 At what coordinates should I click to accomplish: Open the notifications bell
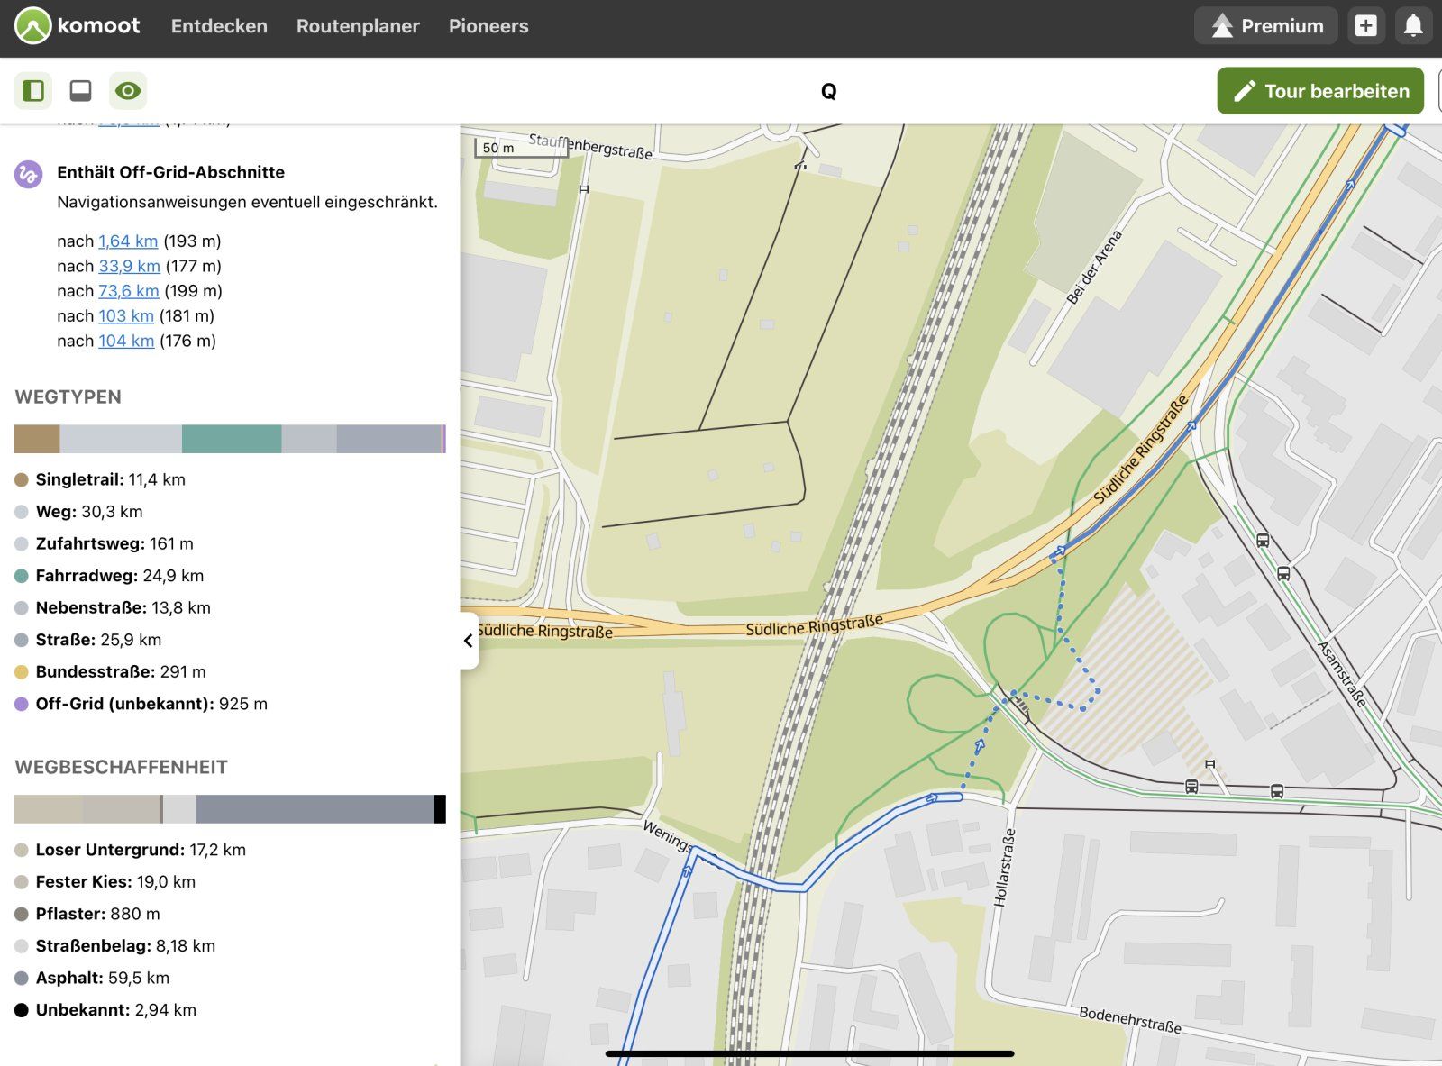1413,26
